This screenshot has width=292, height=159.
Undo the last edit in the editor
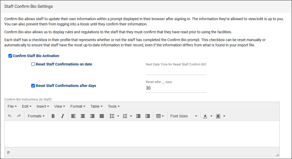point(10,116)
